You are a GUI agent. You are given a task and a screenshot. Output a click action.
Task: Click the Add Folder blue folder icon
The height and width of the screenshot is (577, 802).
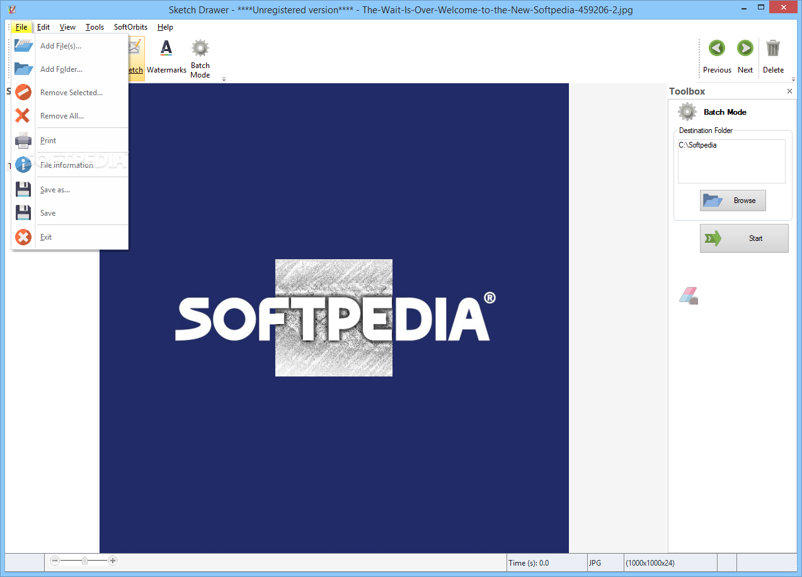pyautogui.click(x=23, y=69)
